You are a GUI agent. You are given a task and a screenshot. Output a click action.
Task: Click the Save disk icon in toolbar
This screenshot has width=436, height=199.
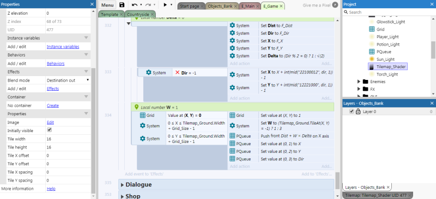[122, 5]
